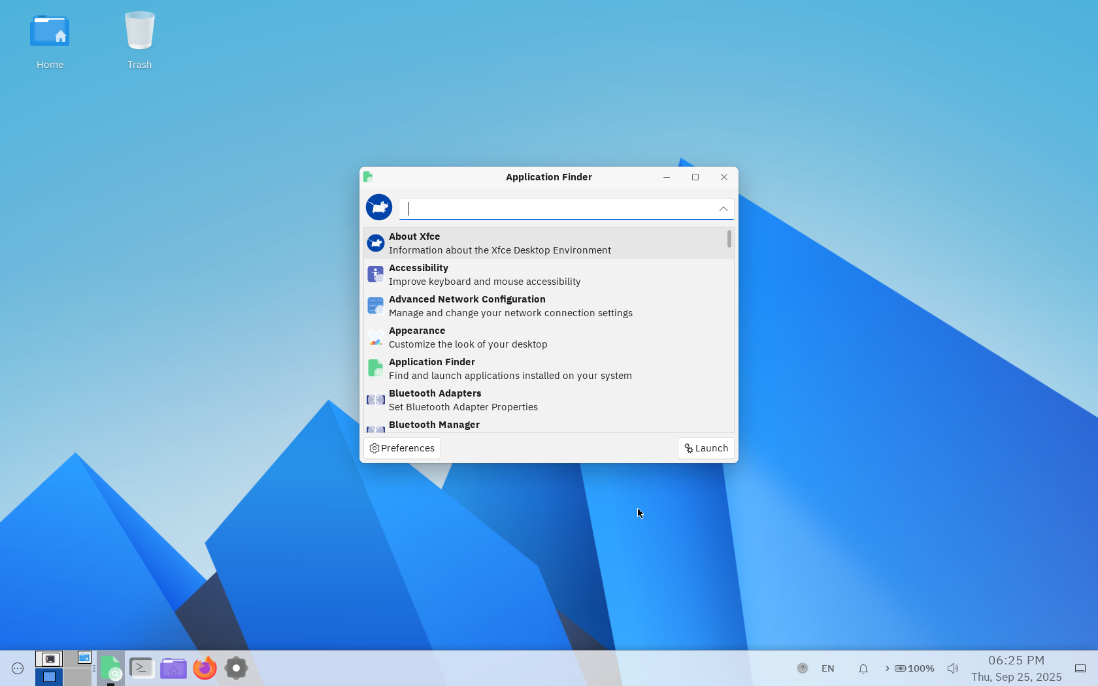Open the Home folder desktop icon
The width and height of the screenshot is (1098, 686).
50,41
